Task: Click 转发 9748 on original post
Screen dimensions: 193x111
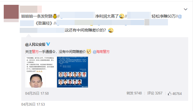Action: (x=134, y=93)
